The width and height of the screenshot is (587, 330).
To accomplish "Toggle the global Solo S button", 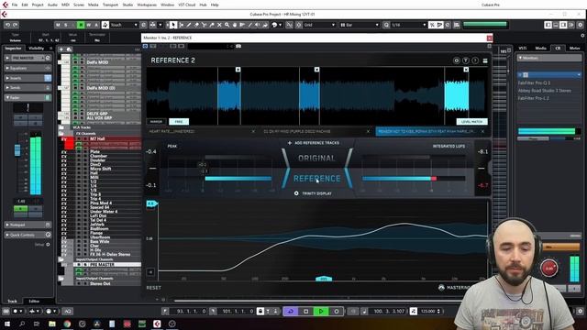I will point(65,25).
